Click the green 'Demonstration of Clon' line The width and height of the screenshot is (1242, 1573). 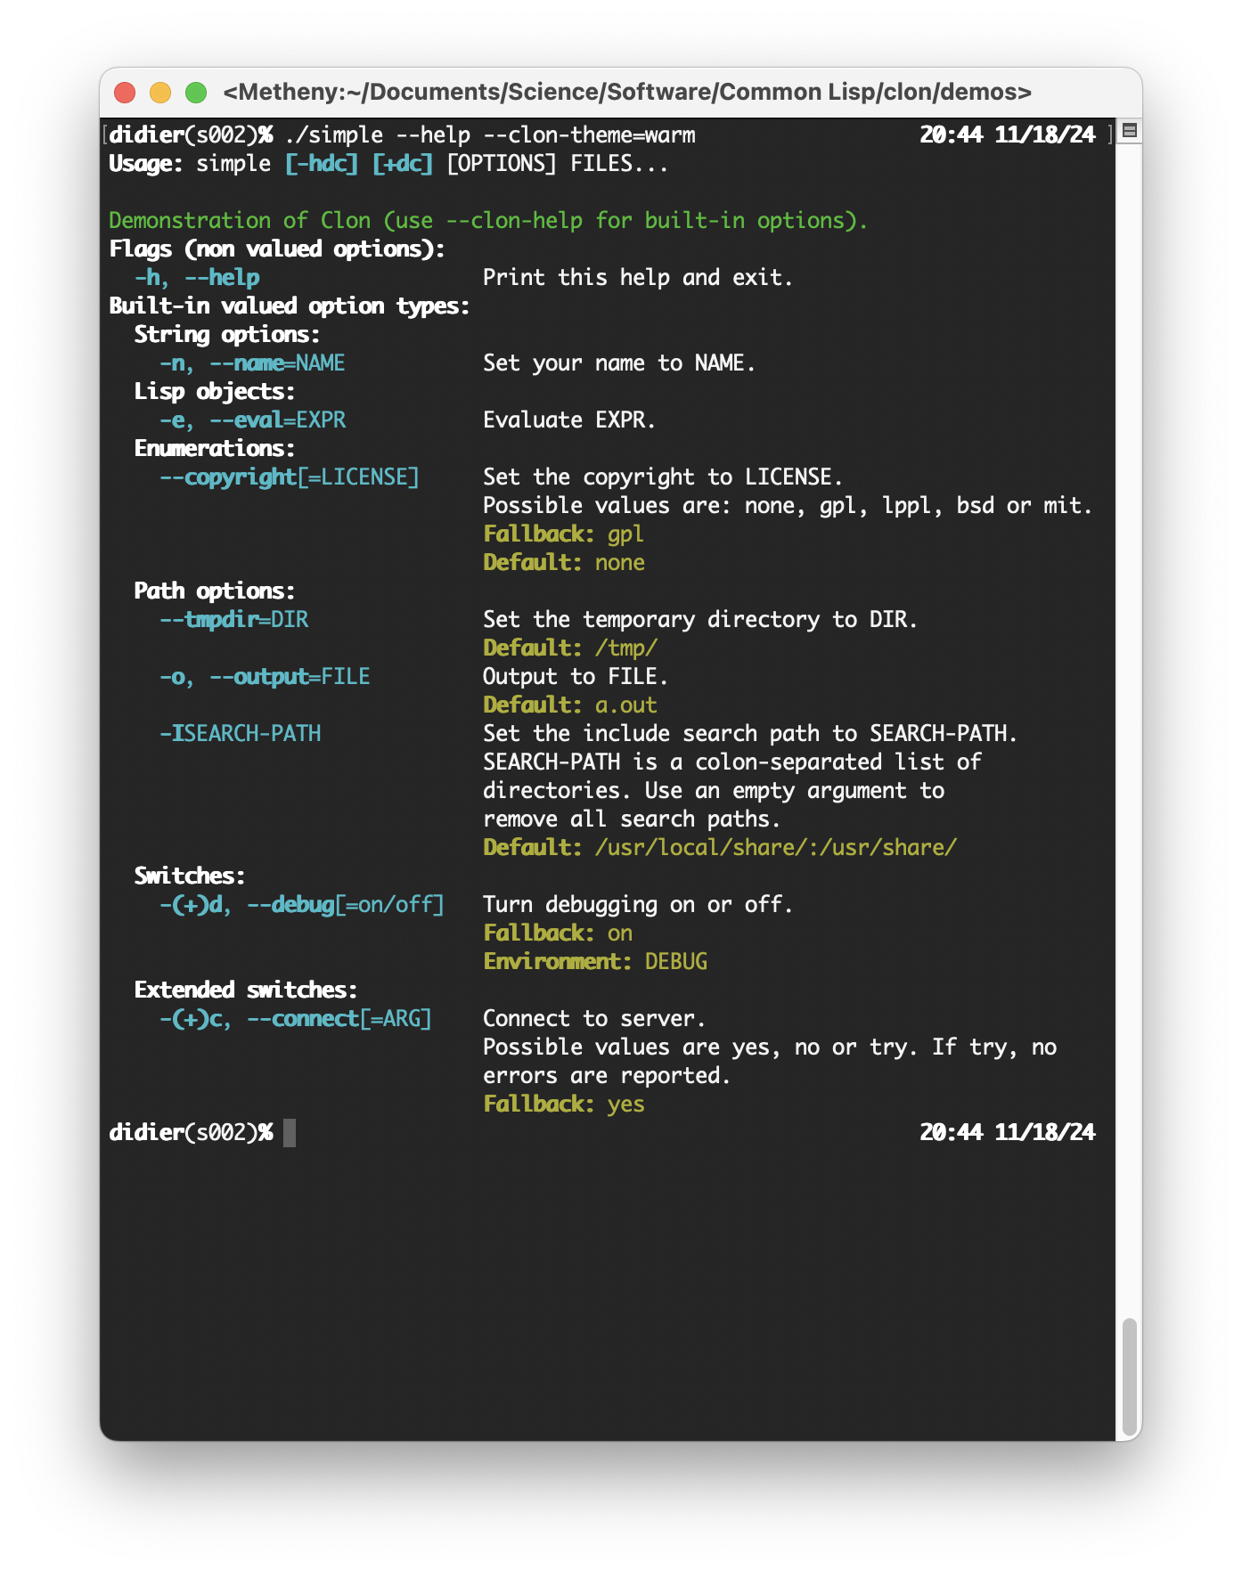coord(488,221)
